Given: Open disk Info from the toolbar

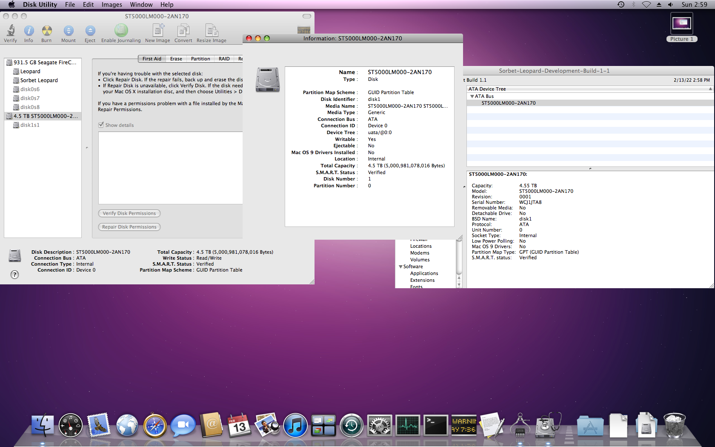Looking at the screenshot, I should (x=29, y=31).
